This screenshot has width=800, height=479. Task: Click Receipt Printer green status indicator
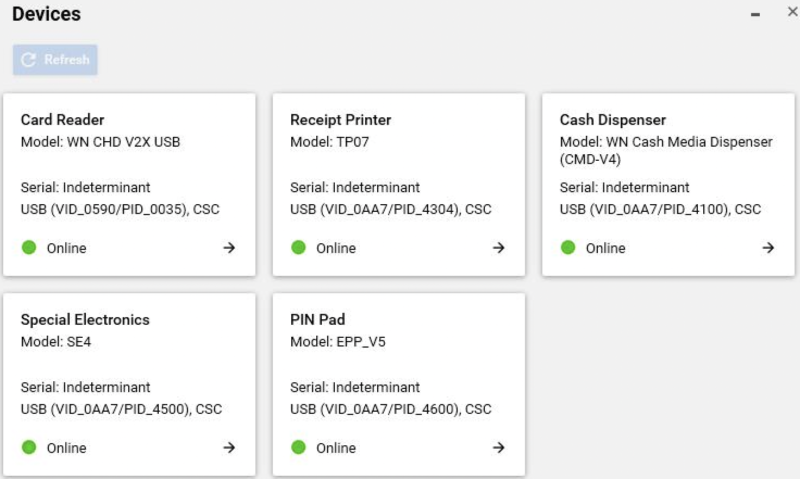tap(298, 248)
